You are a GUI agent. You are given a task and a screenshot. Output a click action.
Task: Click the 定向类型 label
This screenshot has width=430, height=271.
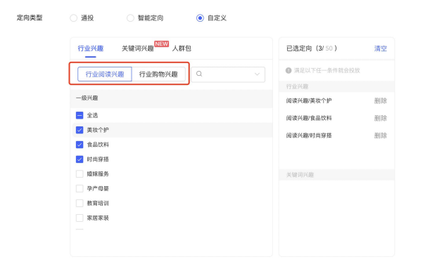click(x=30, y=18)
